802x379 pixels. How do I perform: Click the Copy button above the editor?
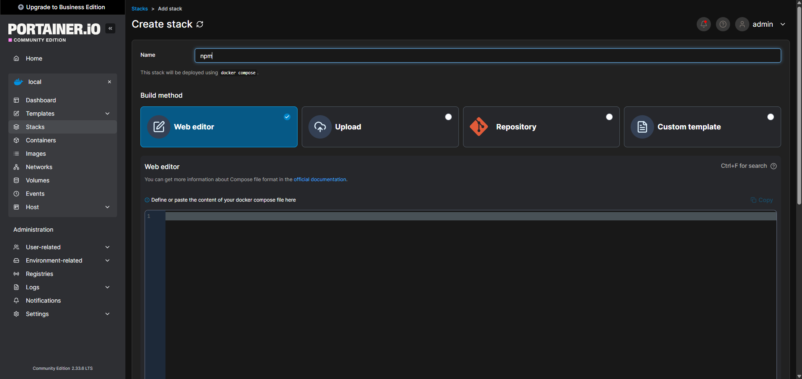click(761, 200)
